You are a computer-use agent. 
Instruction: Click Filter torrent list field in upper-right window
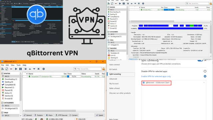tap(197, 3)
